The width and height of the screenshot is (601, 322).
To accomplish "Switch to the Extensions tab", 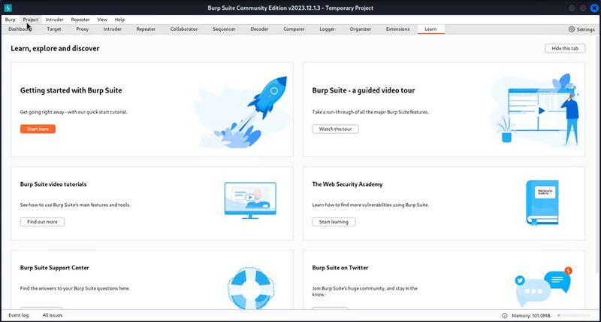I will pyautogui.click(x=398, y=29).
